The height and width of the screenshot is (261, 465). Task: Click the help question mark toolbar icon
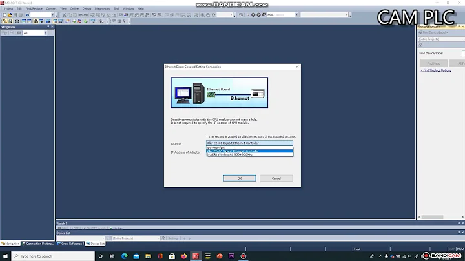click(x=28, y=15)
